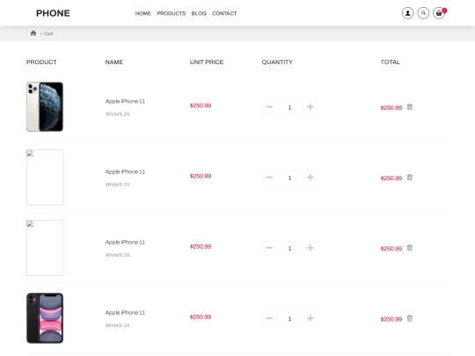Open the search icon in header
Screen dimensions: 475x356
pos(423,13)
